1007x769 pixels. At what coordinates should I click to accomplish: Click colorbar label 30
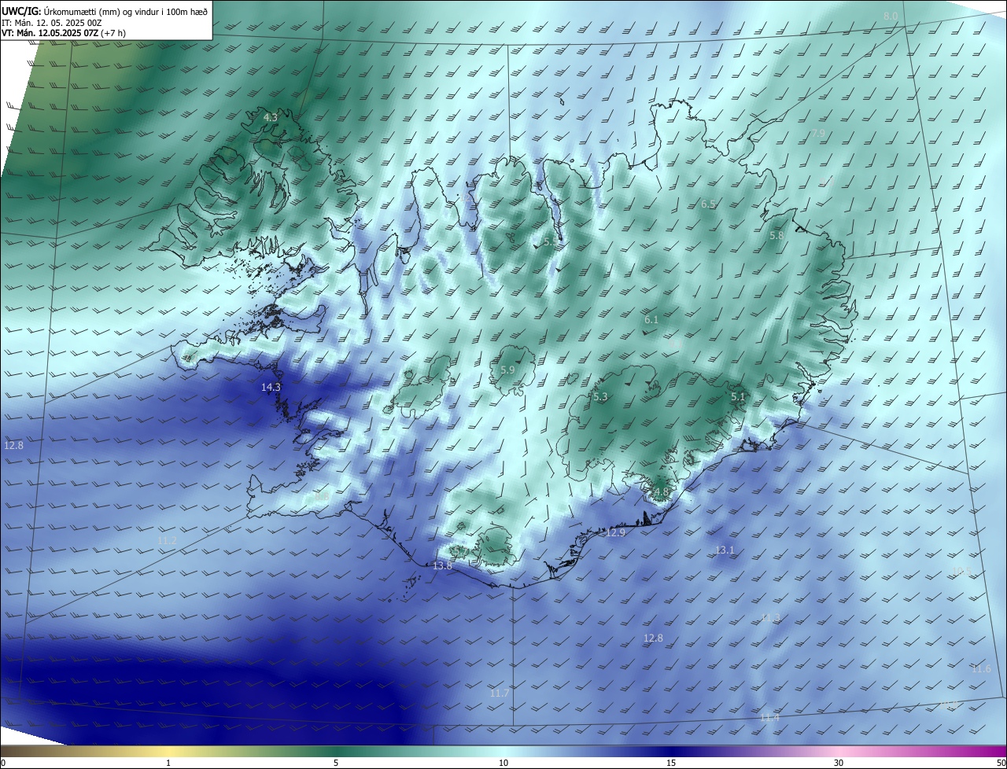point(839,763)
